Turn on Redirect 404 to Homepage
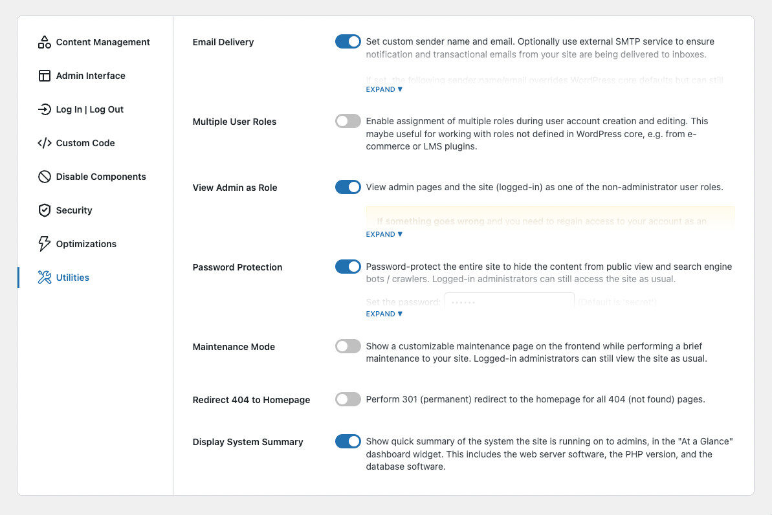 click(x=347, y=399)
